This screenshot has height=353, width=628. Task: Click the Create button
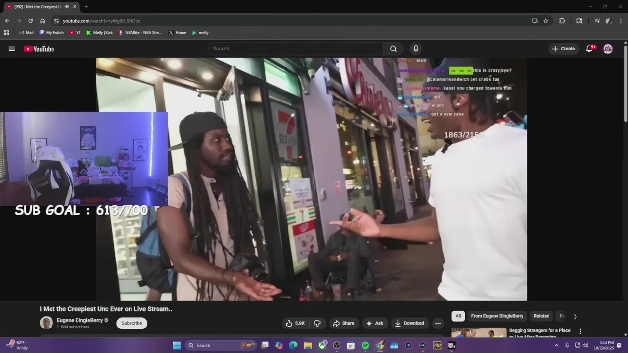[x=563, y=49]
